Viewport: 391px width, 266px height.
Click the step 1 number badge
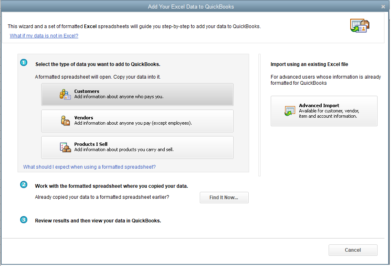click(24, 63)
